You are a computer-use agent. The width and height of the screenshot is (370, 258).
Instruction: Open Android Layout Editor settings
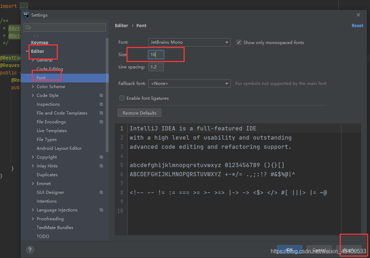(59, 148)
